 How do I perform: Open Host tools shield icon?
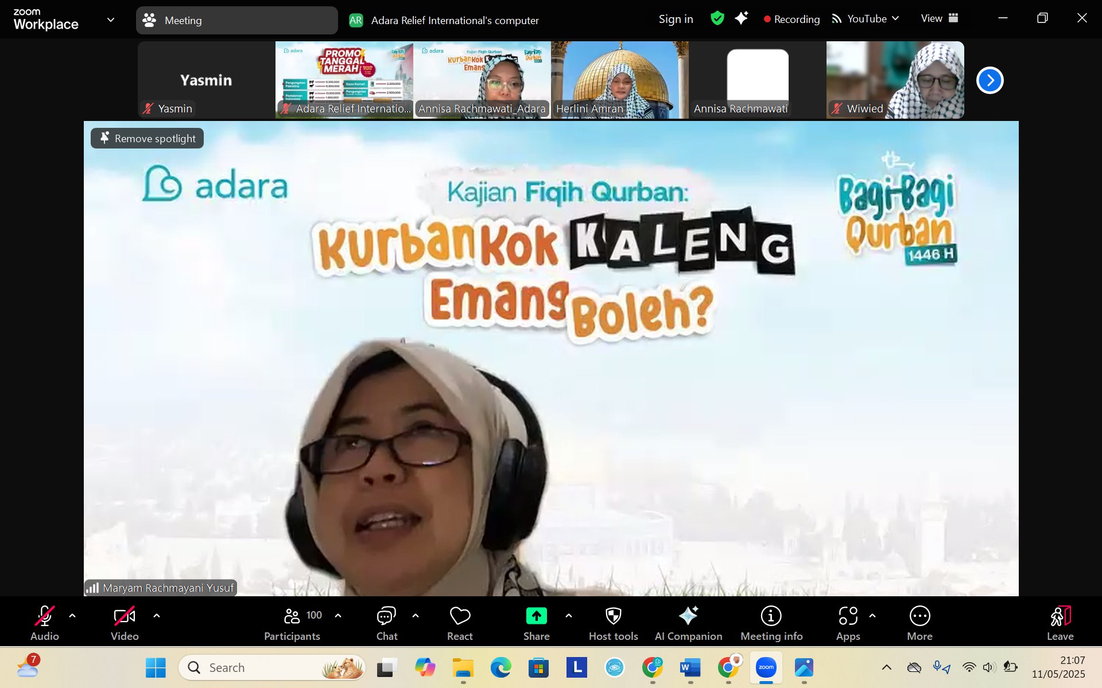(x=613, y=616)
